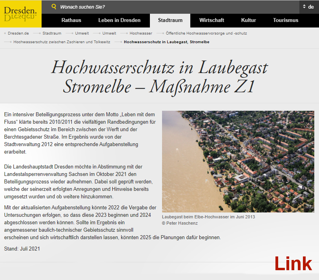Open the Wirtschaft menu
The image size is (319, 280).
(x=211, y=20)
